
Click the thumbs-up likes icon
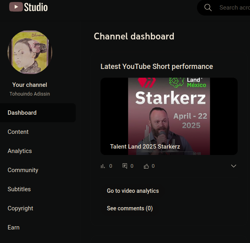(x=146, y=166)
